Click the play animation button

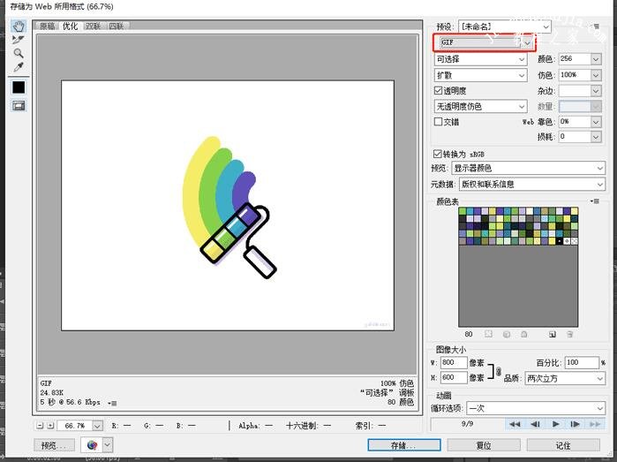click(556, 424)
